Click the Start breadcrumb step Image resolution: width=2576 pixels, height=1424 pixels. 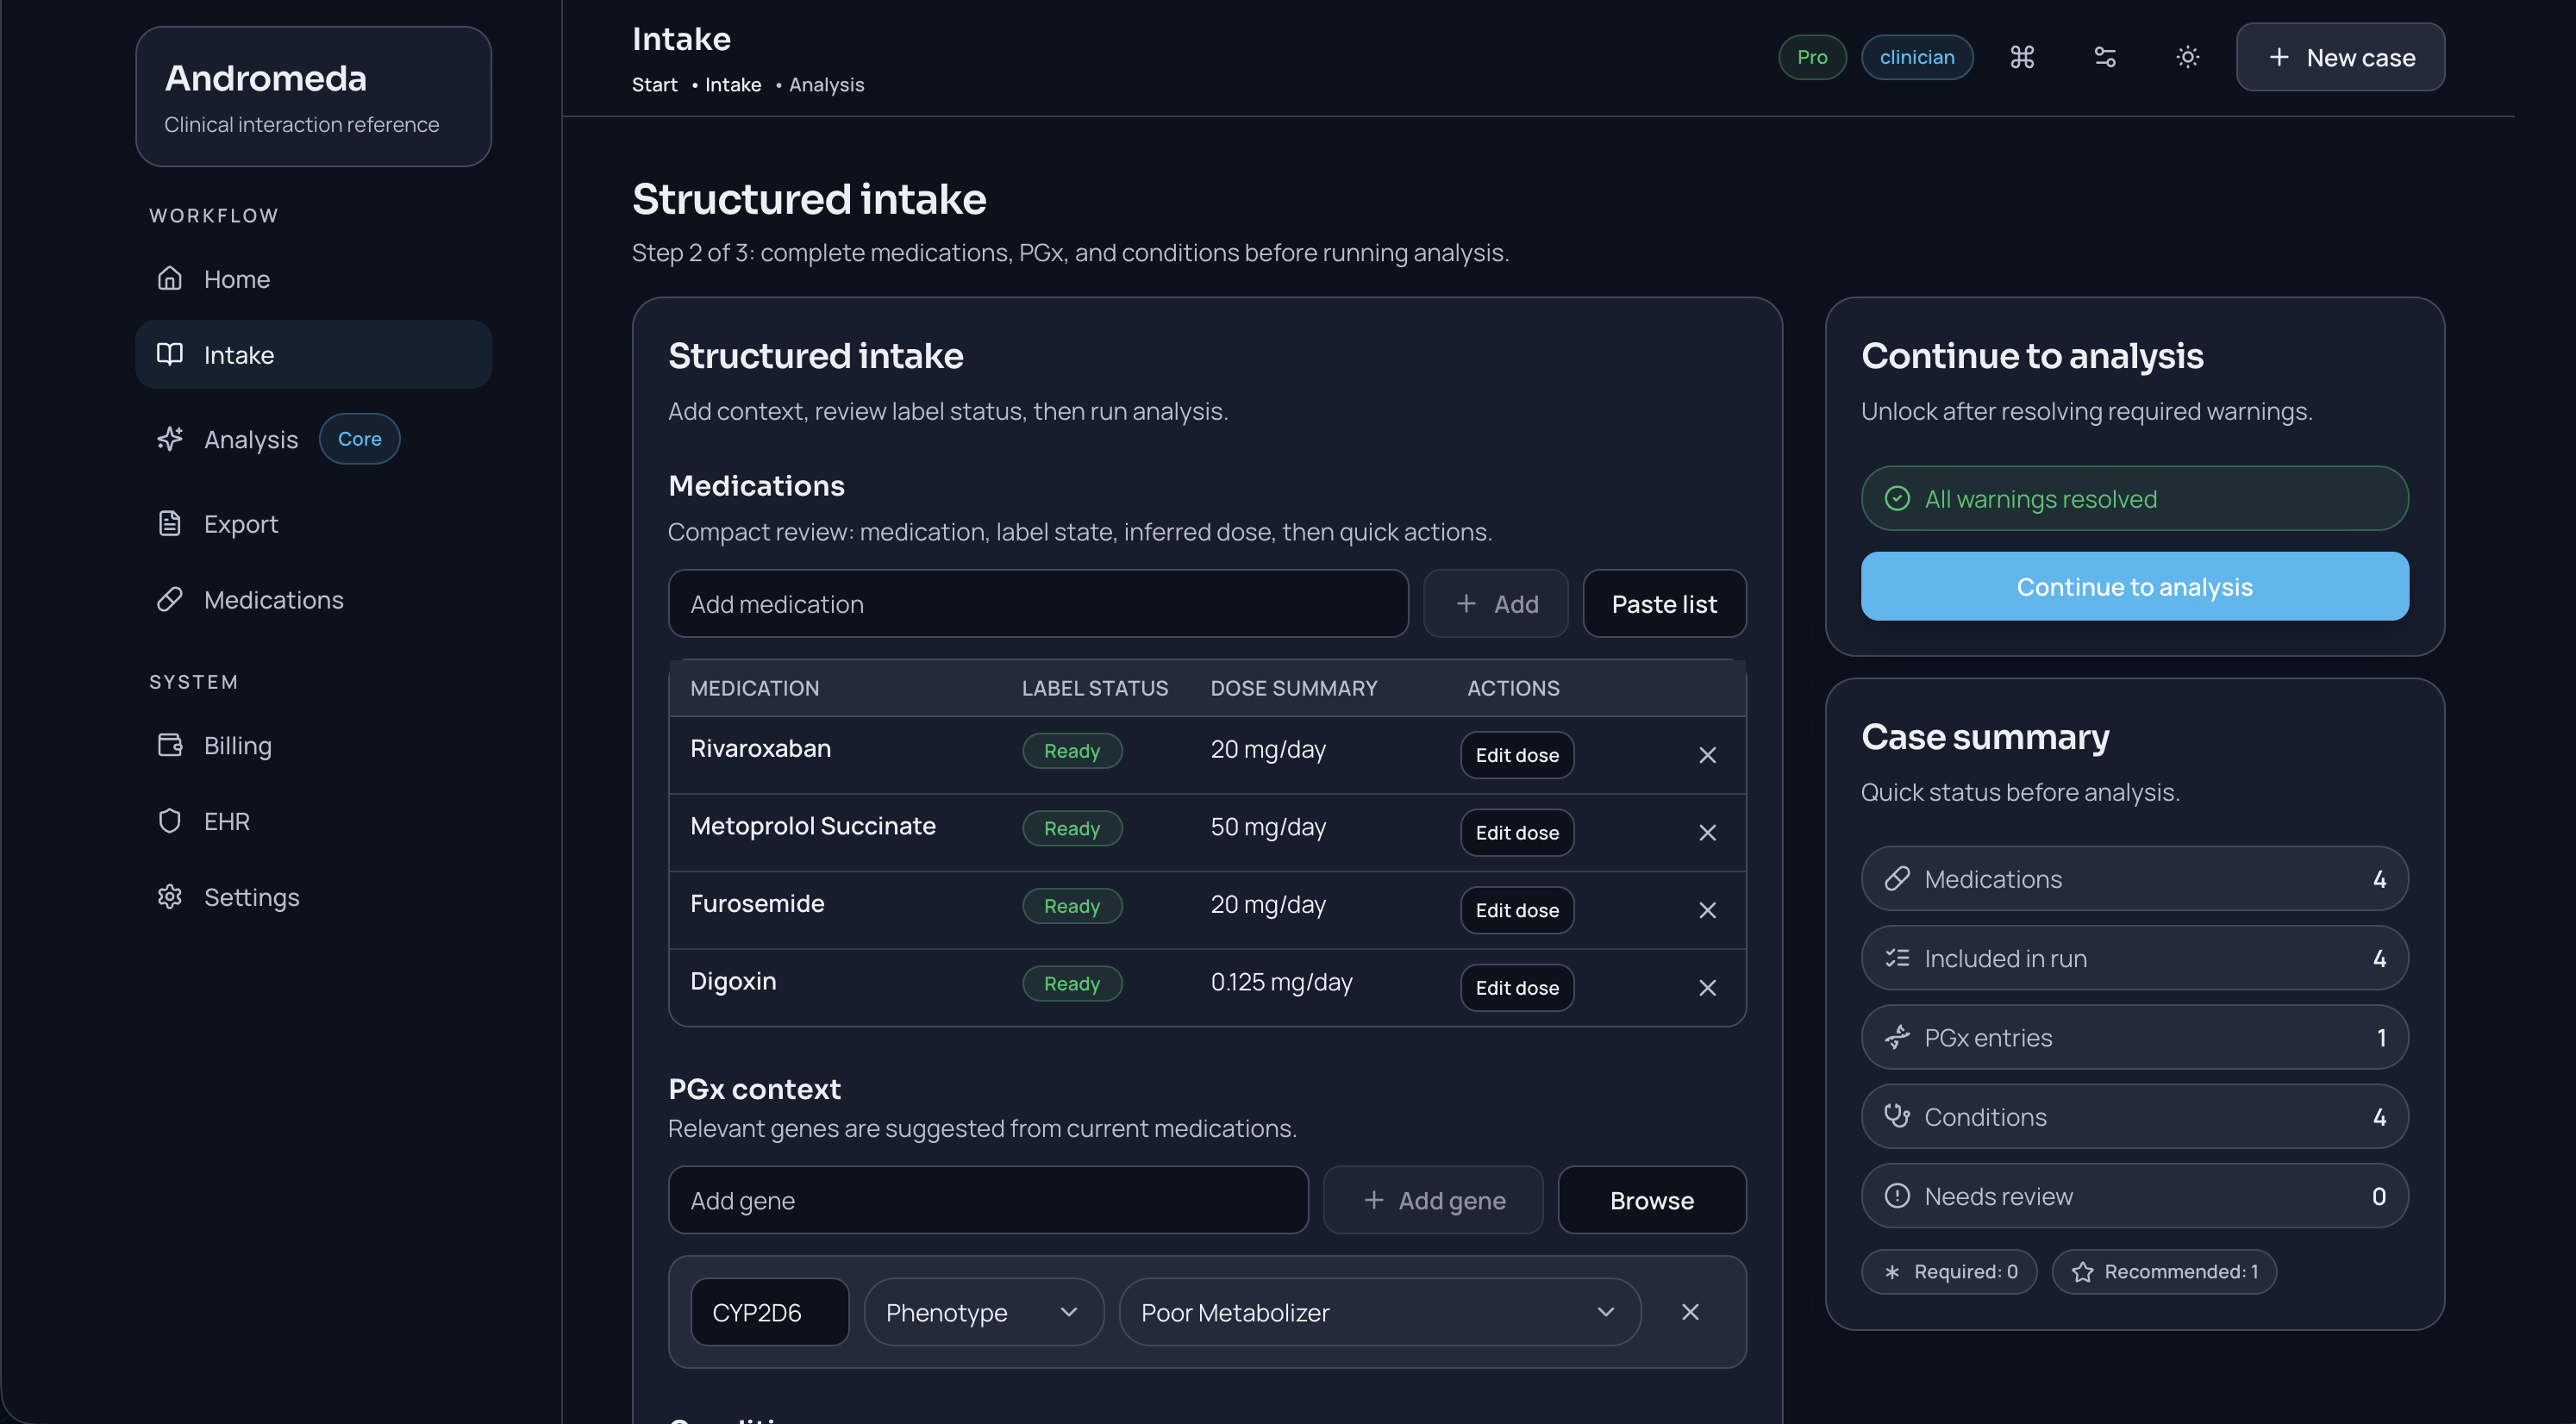654,85
